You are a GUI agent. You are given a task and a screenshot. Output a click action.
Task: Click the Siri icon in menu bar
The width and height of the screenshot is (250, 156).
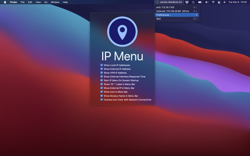(x=224, y=2)
